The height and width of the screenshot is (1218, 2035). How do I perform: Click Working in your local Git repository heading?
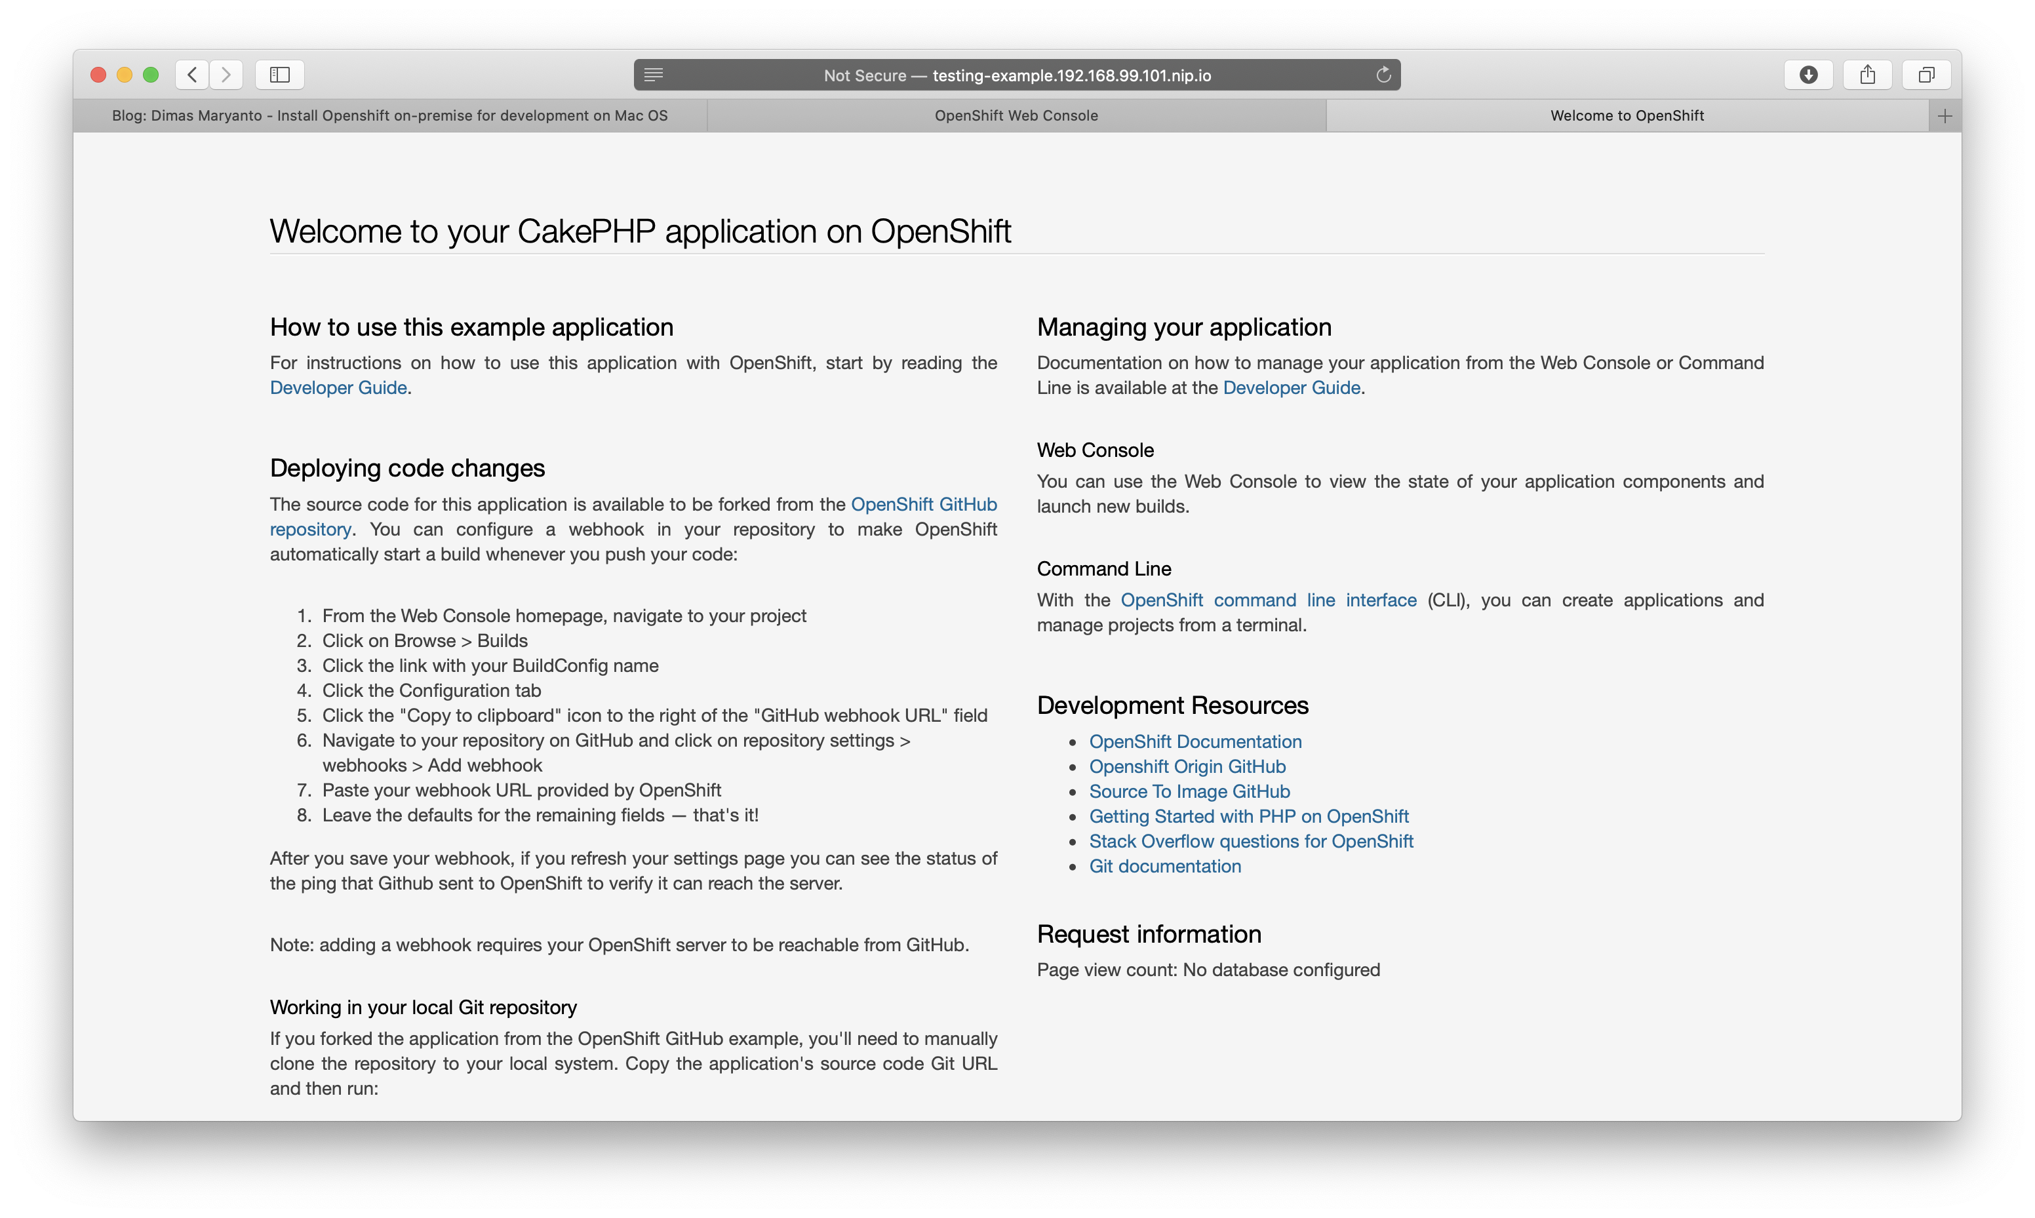(x=424, y=1007)
